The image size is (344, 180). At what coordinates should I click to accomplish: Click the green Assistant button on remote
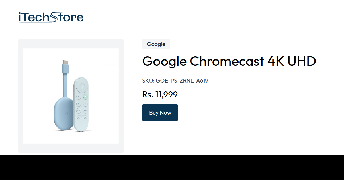[x=85, y=97]
